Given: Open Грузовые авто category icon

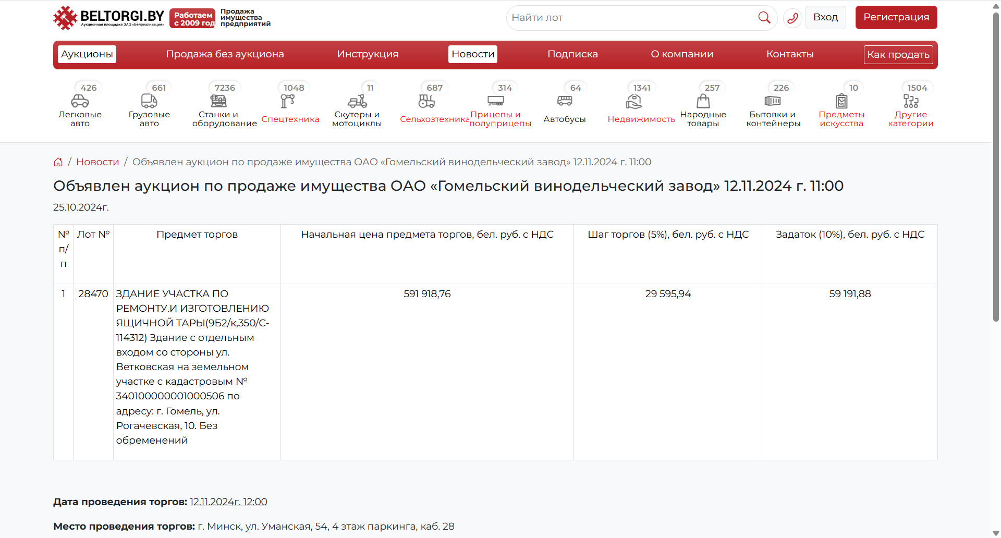Looking at the screenshot, I should click(x=149, y=101).
